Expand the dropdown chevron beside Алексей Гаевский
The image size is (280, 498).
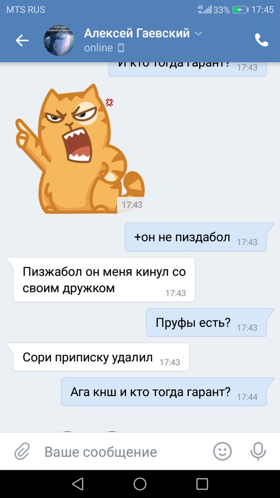198,33
